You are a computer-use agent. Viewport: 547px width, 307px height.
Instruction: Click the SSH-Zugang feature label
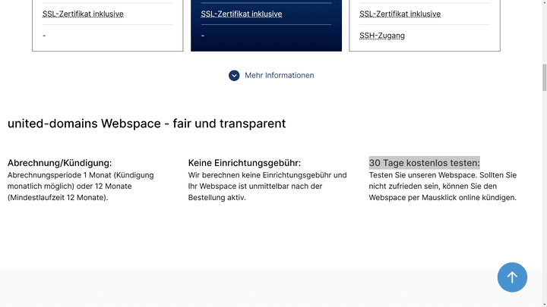click(x=382, y=36)
